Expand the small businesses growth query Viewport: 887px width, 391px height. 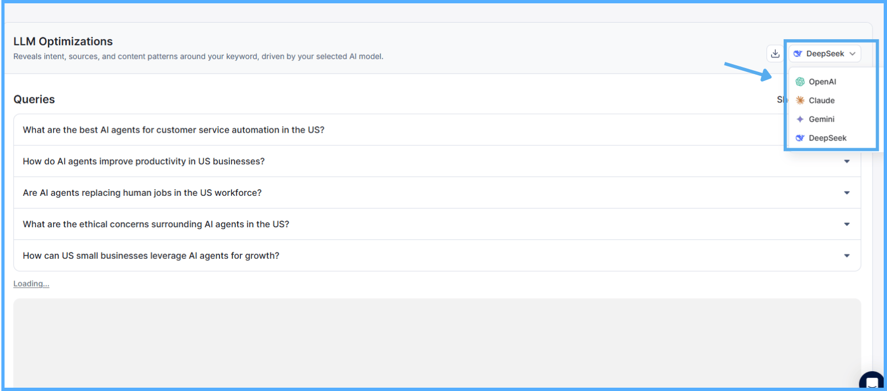click(x=846, y=256)
